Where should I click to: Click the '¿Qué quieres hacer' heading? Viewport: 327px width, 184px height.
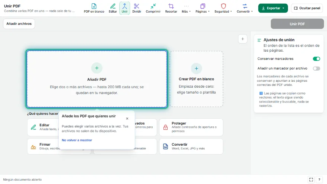[x=42, y=114]
